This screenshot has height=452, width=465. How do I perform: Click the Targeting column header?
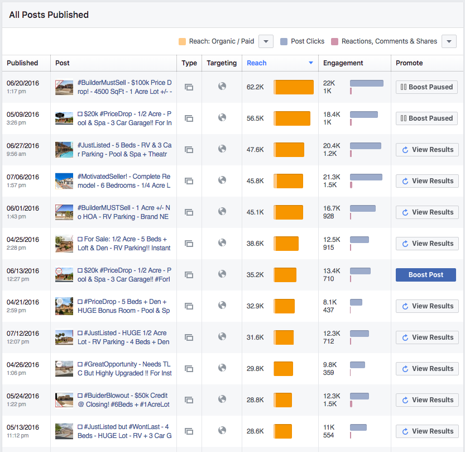pos(222,63)
